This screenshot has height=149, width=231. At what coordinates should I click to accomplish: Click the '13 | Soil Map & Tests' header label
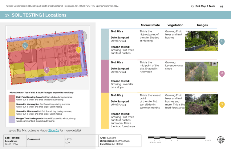pyautogui.click(x=203, y=6)
